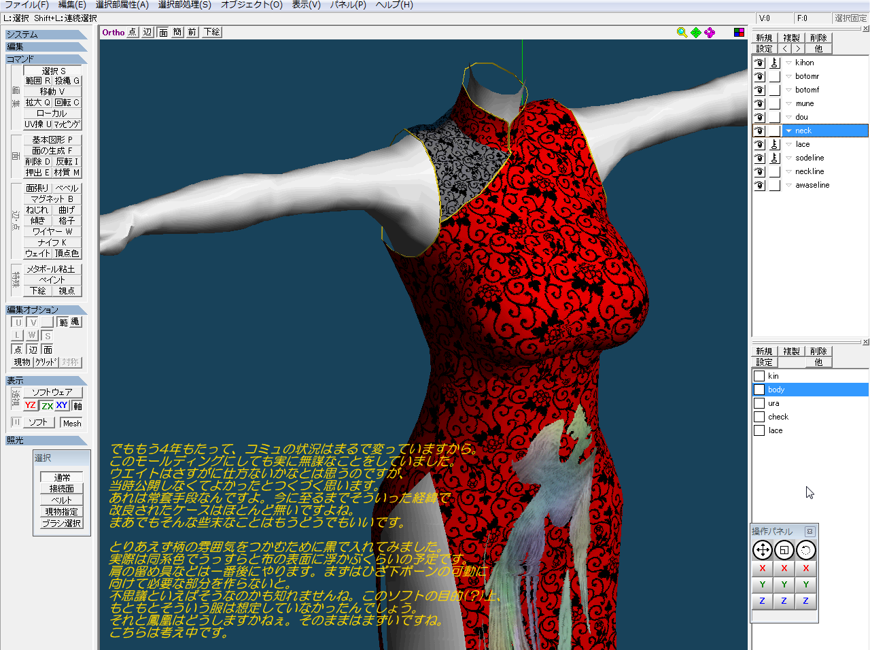Check the box next to ura material
Viewport: 870px width, 650px height.
pos(759,403)
